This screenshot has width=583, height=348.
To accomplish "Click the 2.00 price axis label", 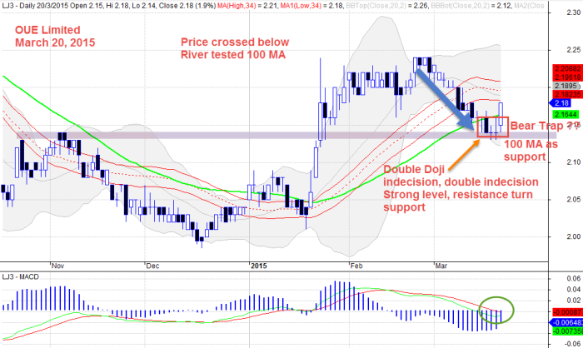I will click(573, 236).
